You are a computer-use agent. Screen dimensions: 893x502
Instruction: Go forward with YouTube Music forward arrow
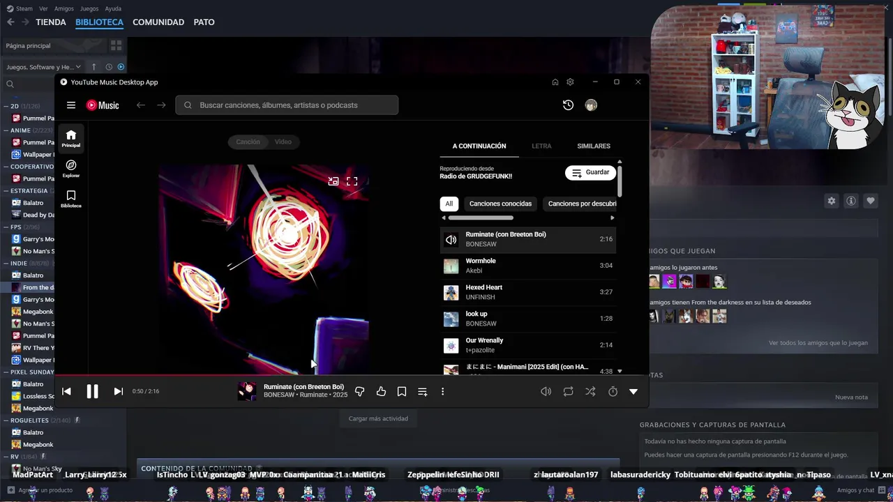[x=161, y=105]
